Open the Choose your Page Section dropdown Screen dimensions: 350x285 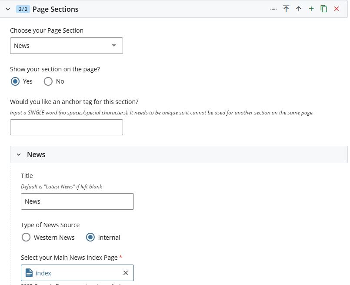click(x=67, y=46)
